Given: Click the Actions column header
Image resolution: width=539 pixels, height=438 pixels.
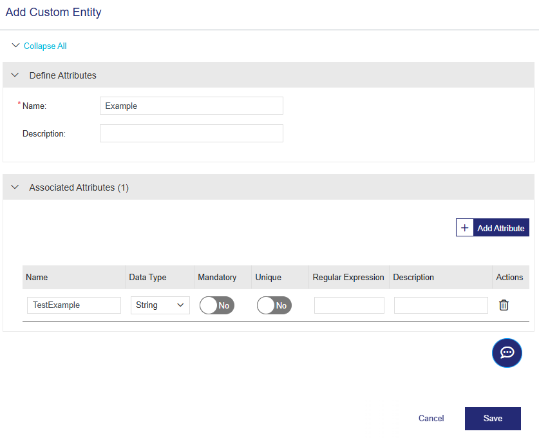Looking at the screenshot, I should (x=509, y=277).
